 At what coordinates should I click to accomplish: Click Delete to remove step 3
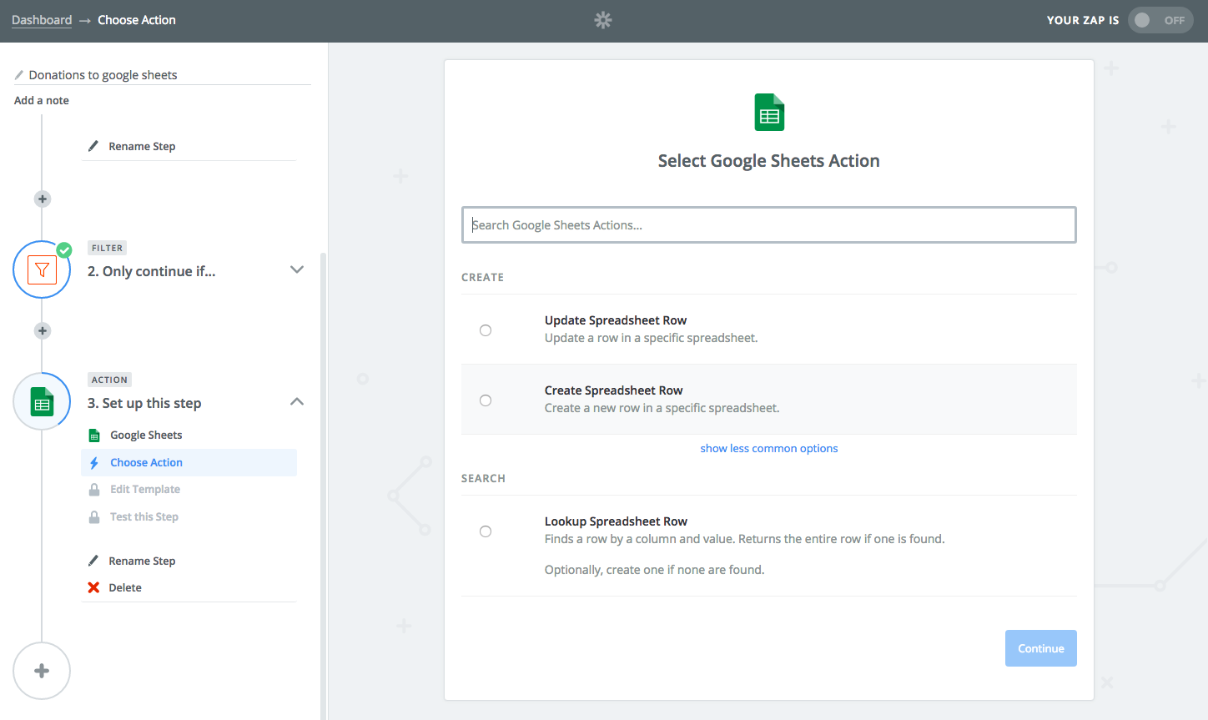(x=125, y=587)
